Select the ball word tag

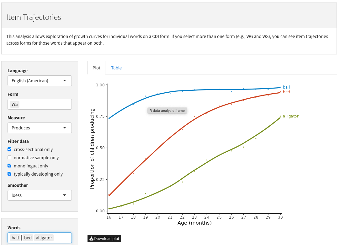click(x=15, y=238)
